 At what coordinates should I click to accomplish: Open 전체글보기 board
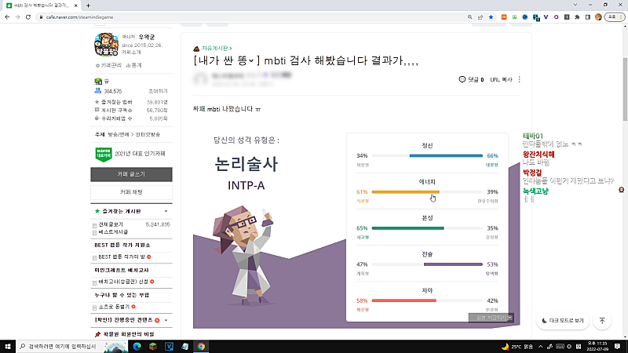click(111, 224)
